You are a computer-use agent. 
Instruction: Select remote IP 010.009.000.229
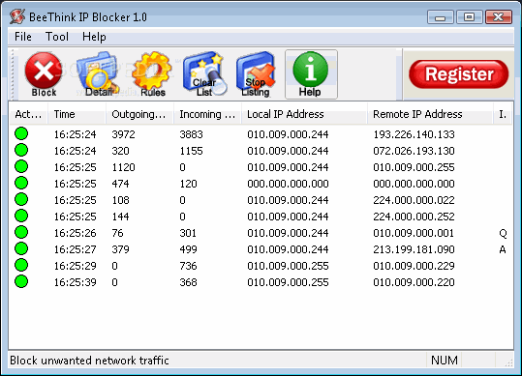click(x=414, y=266)
